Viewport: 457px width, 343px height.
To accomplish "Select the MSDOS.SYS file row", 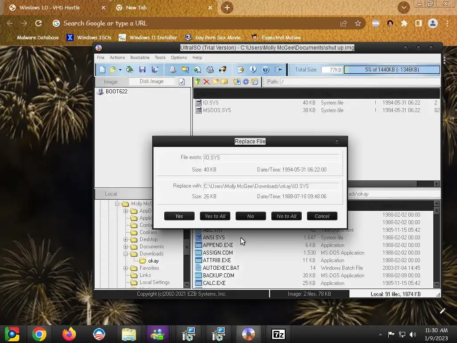I will point(316,110).
